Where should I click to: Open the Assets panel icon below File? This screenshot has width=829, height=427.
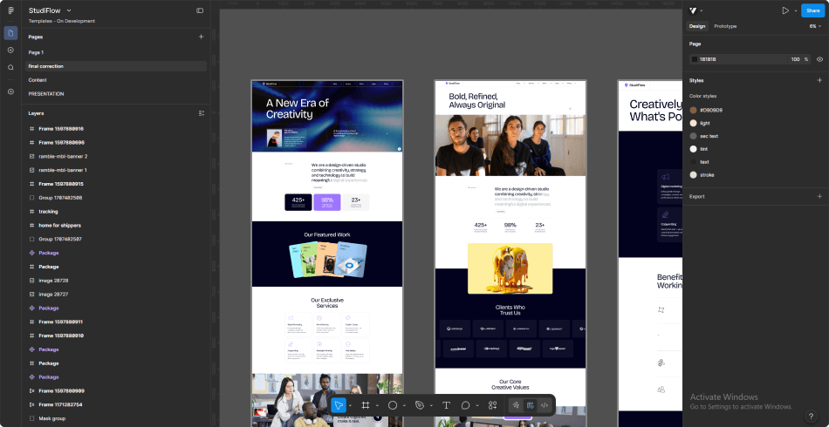pos(10,51)
